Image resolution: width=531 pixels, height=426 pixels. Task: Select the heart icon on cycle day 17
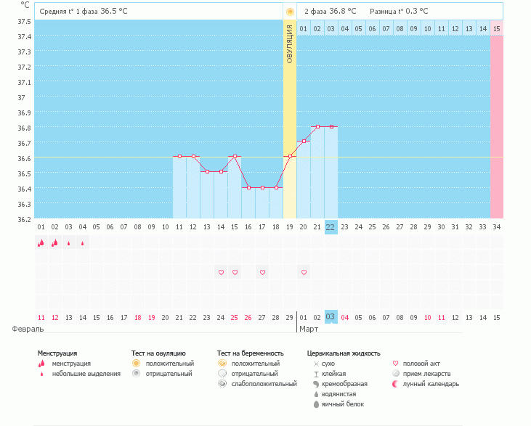[262, 272]
